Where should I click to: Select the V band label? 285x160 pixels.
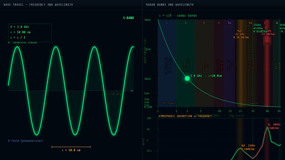click(265, 23)
